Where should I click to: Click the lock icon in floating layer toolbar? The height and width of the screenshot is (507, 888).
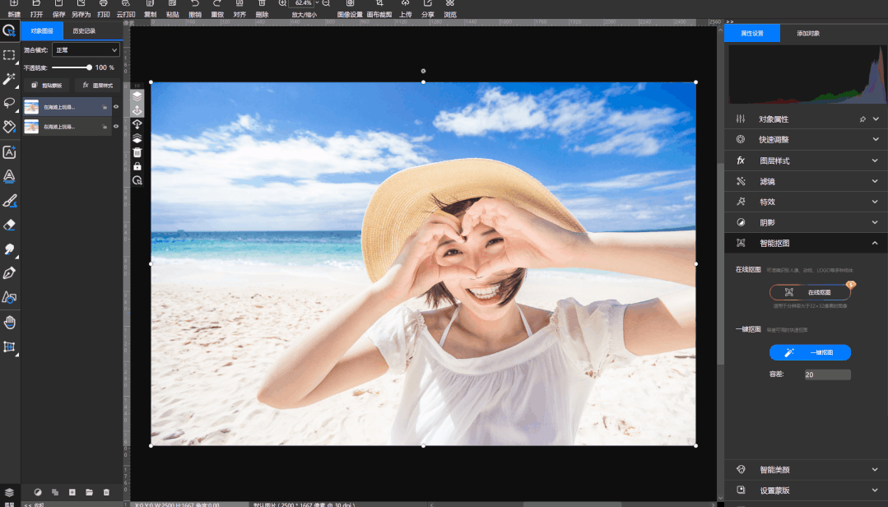click(137, 166)
